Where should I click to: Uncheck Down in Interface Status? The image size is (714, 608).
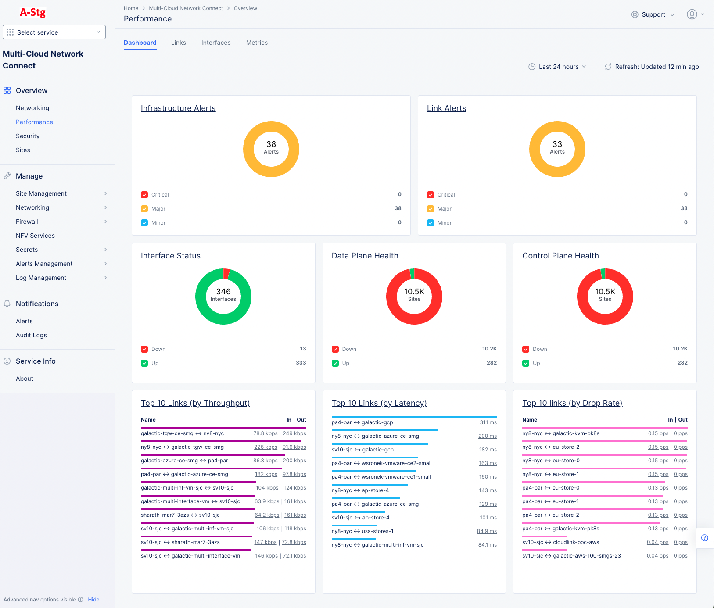click(144, 349)
